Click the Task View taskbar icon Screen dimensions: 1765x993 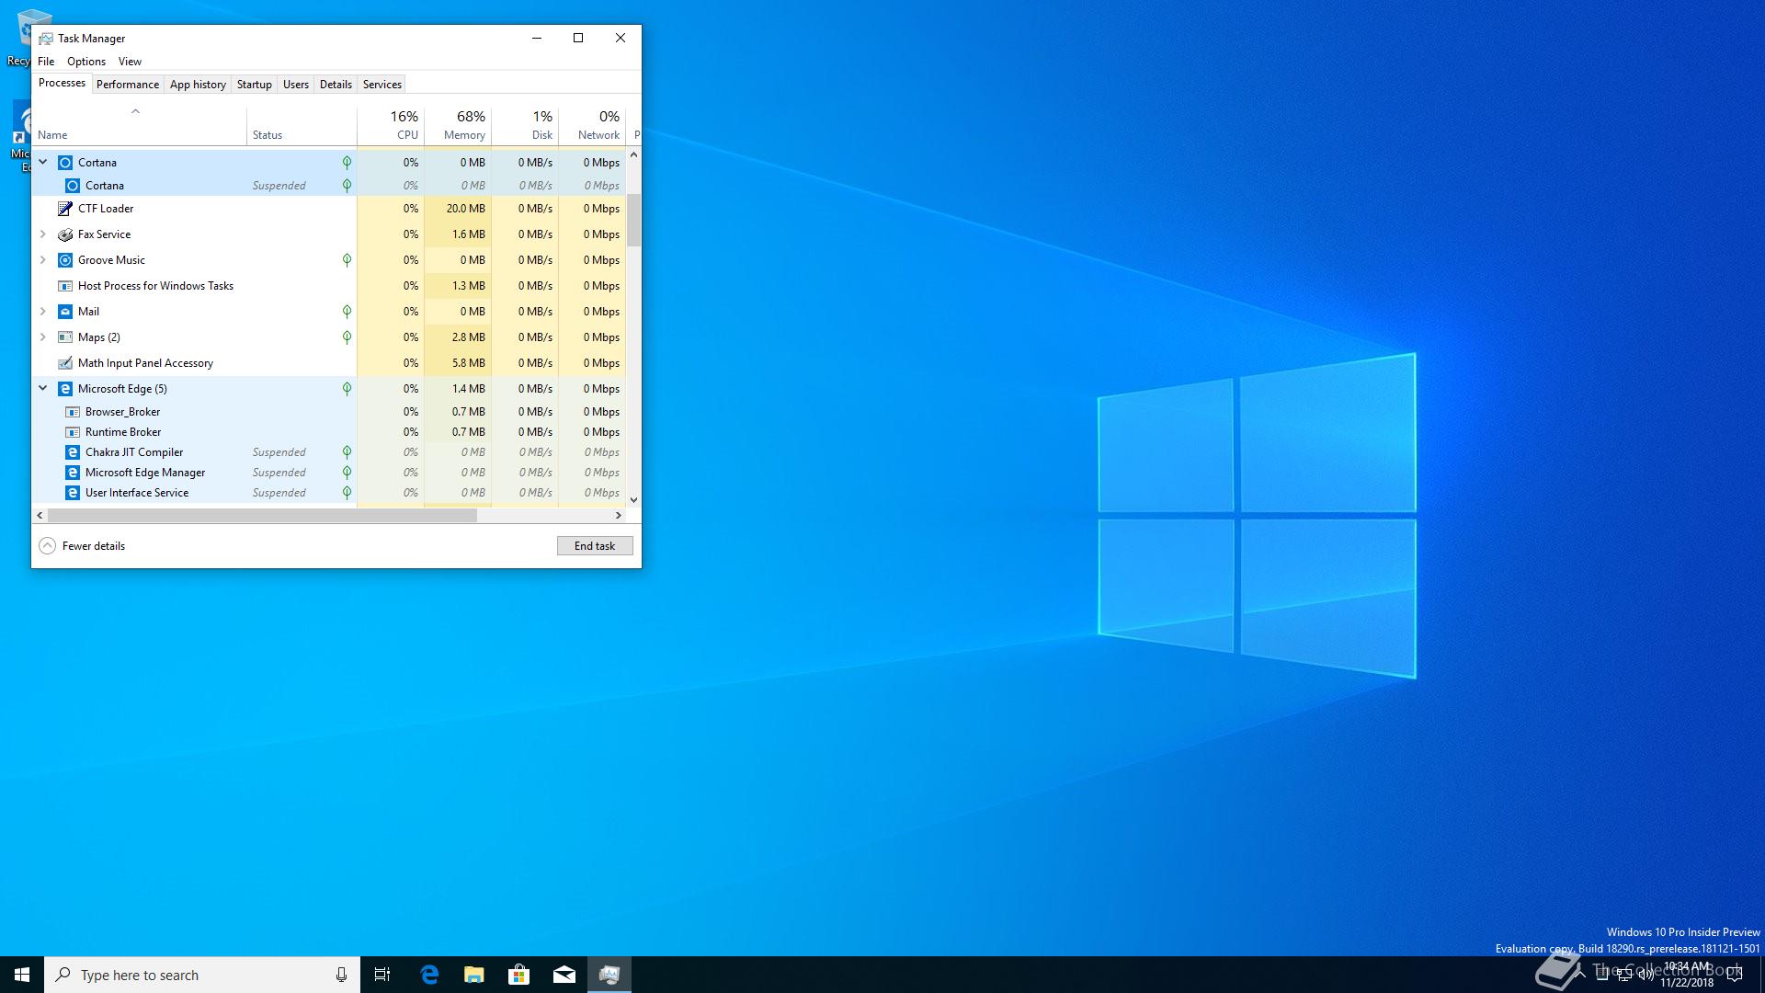point(382,975)
